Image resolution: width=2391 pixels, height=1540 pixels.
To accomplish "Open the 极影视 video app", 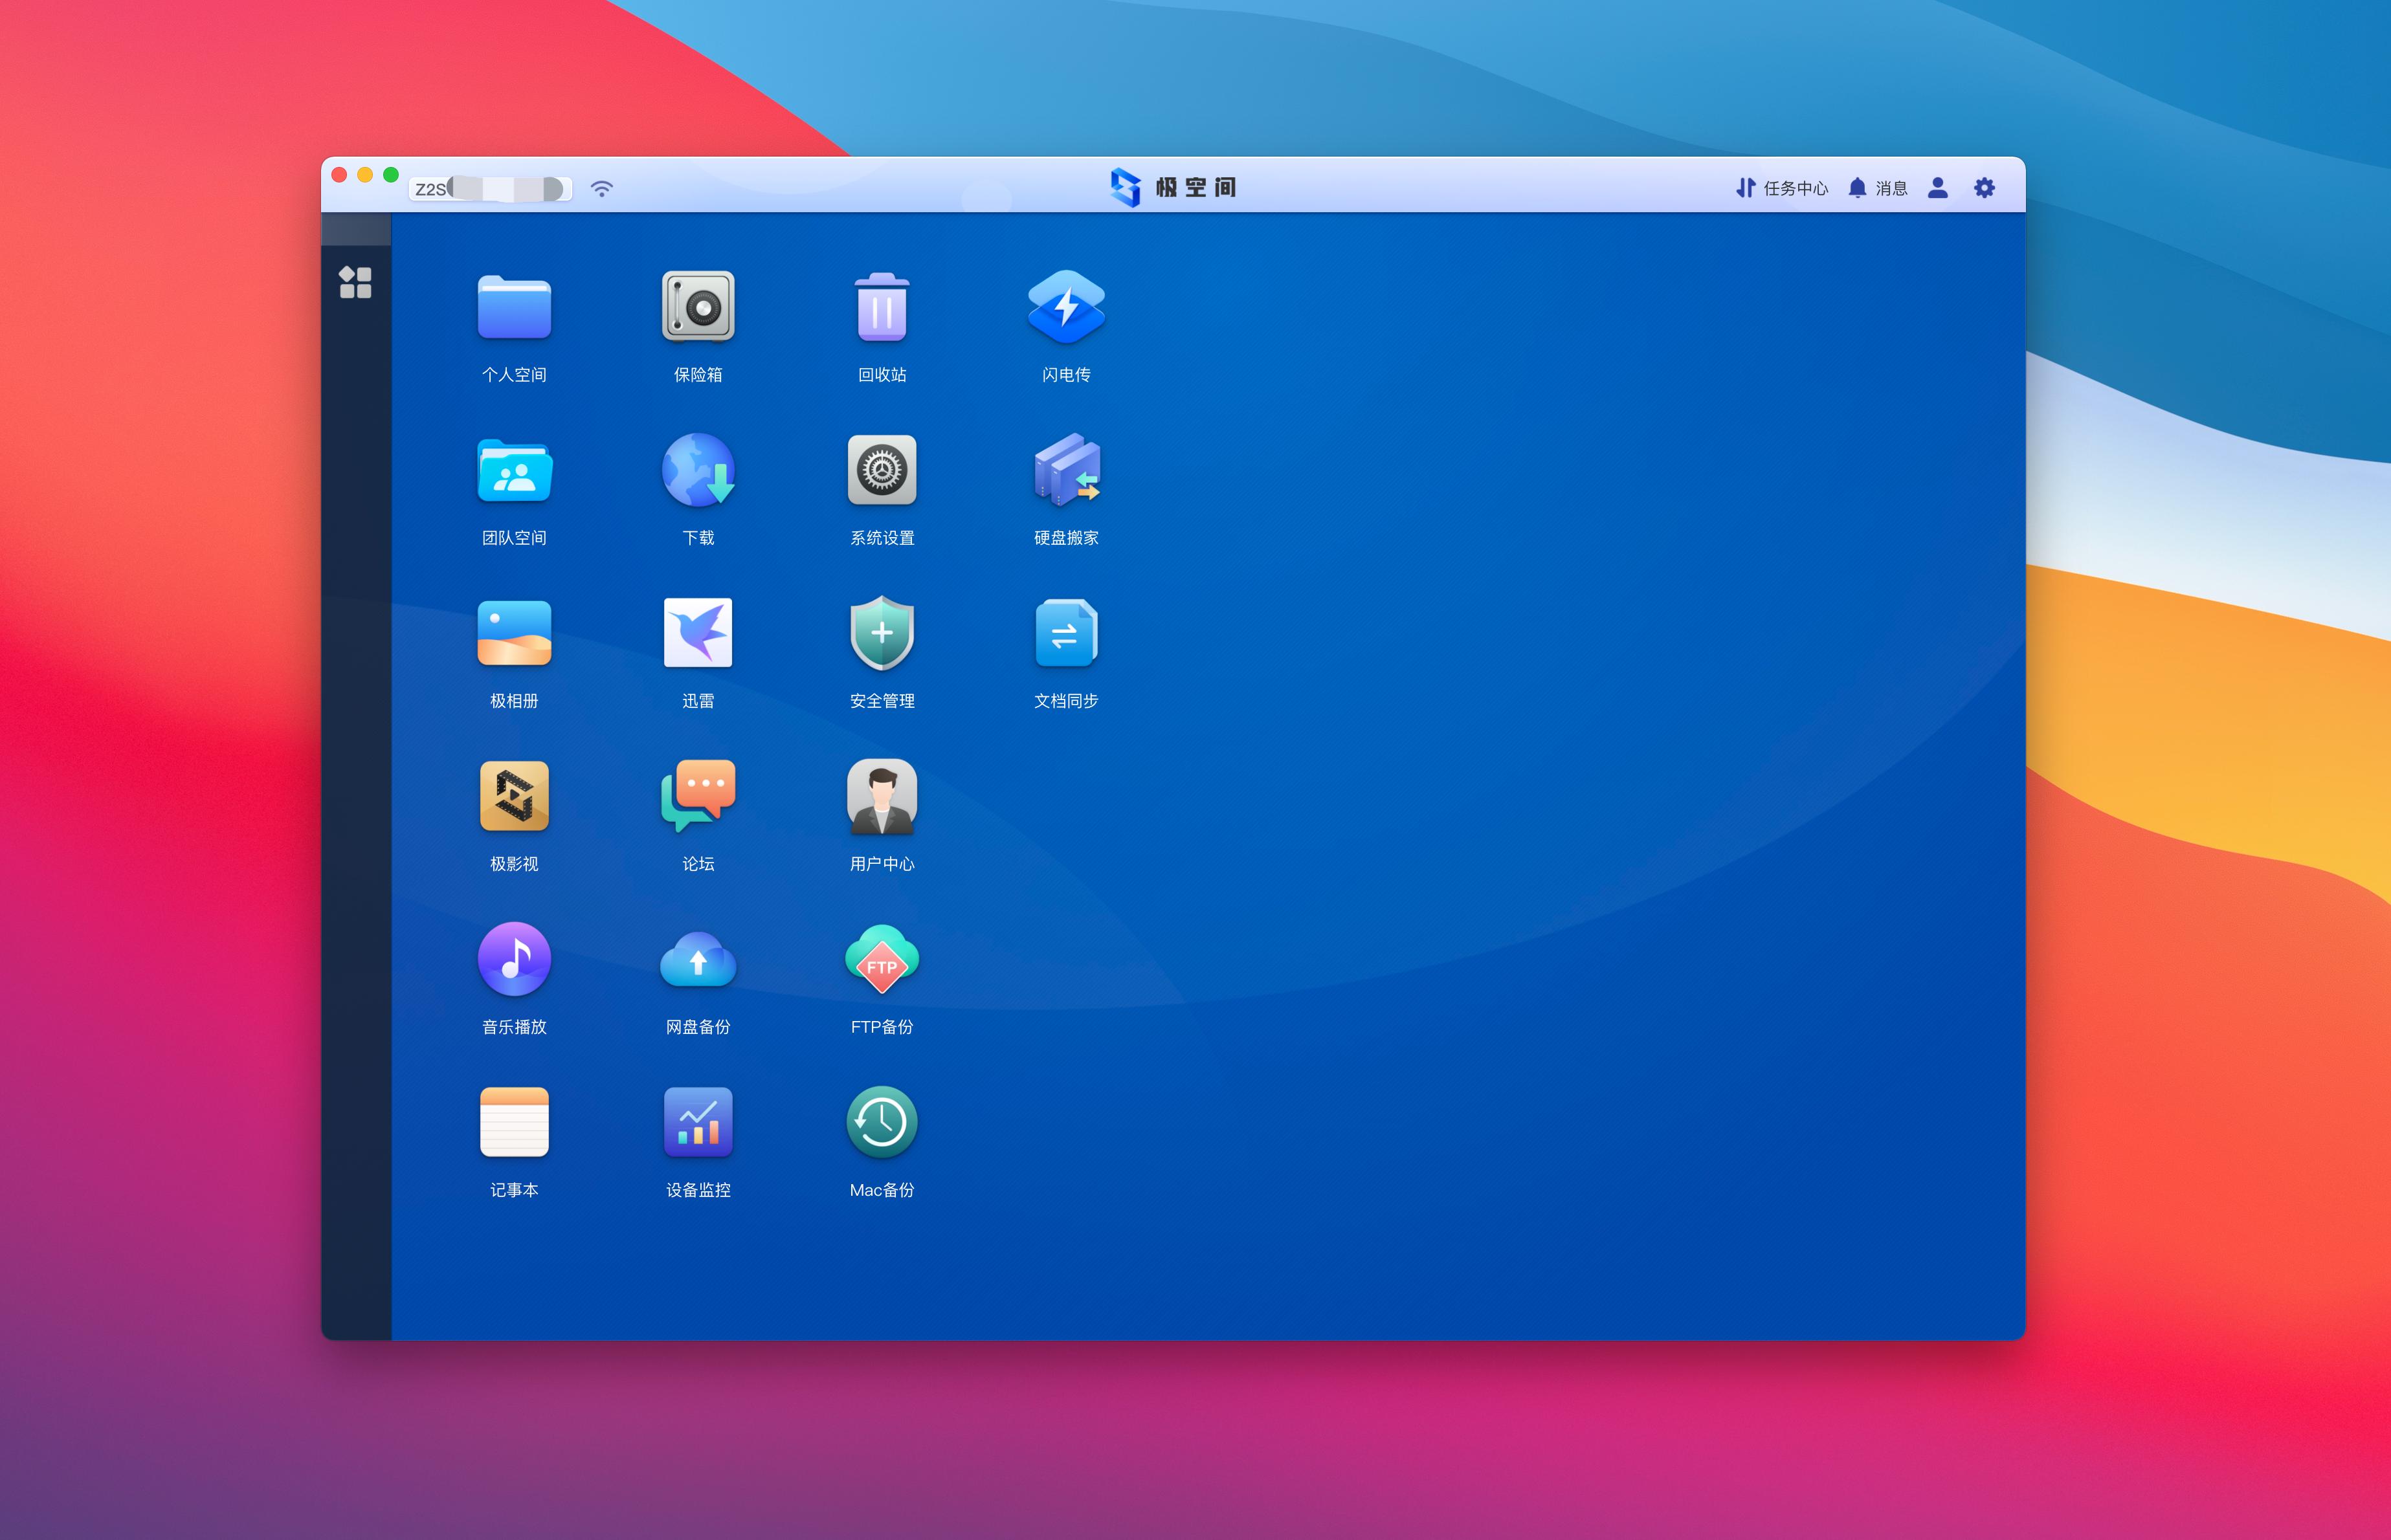I will 514,796.
